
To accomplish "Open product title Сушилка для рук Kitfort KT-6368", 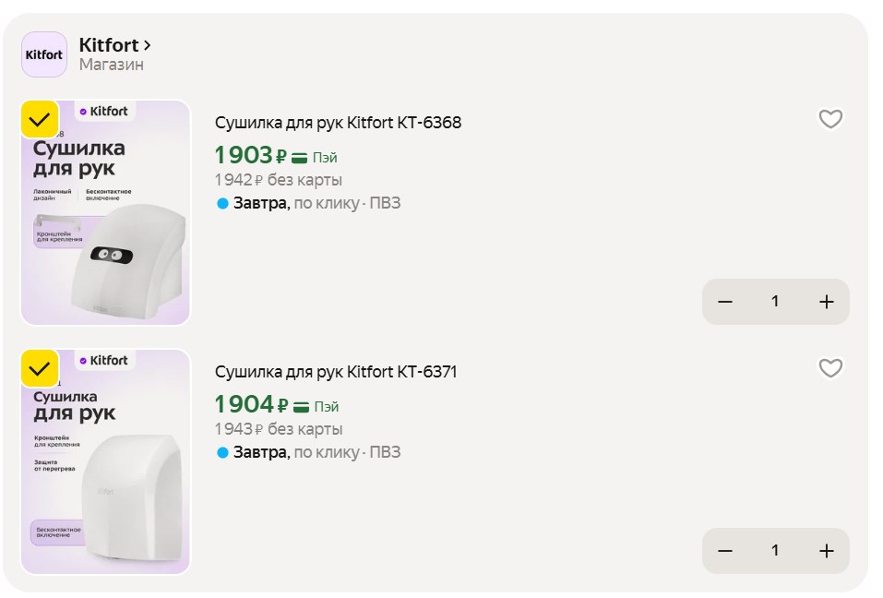I will pos(338,123).
